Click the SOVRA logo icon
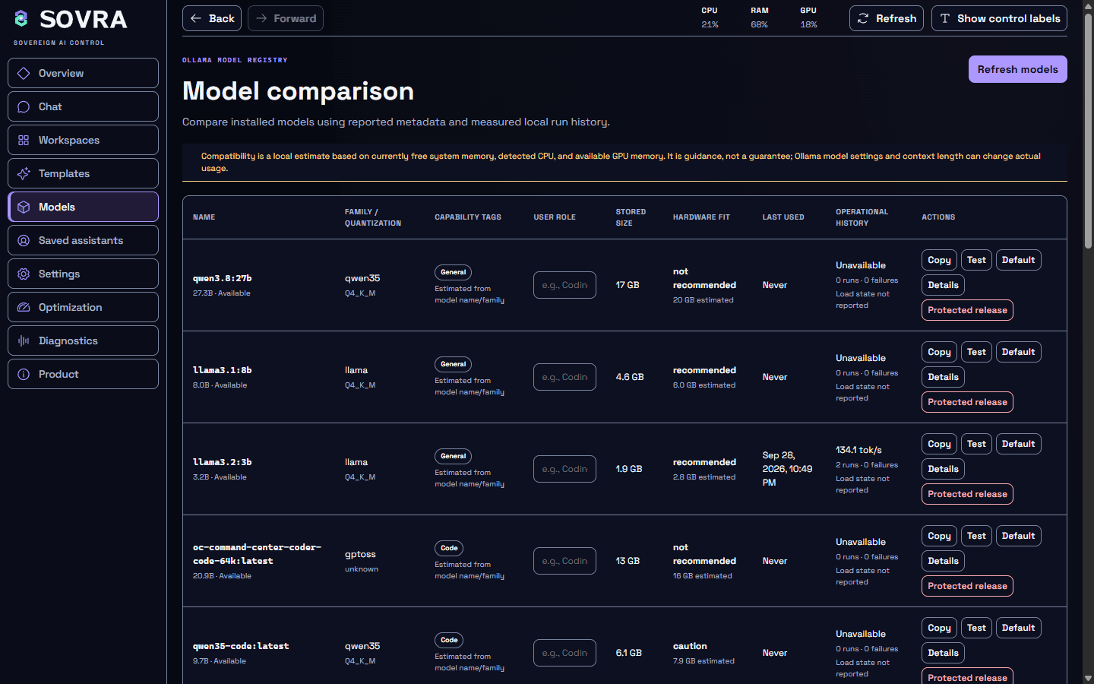Viewport: 1094px width, 684px height. (x=21, y=19)
